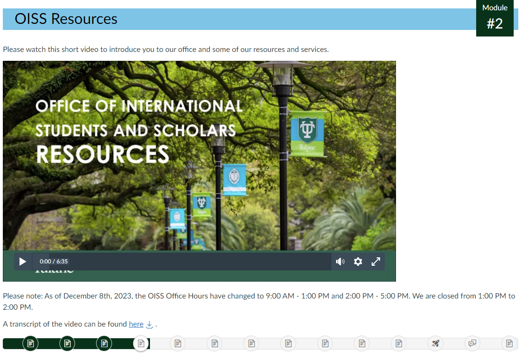
Task: Click the download arrow beside the transcript link
Action: [149, 324]
